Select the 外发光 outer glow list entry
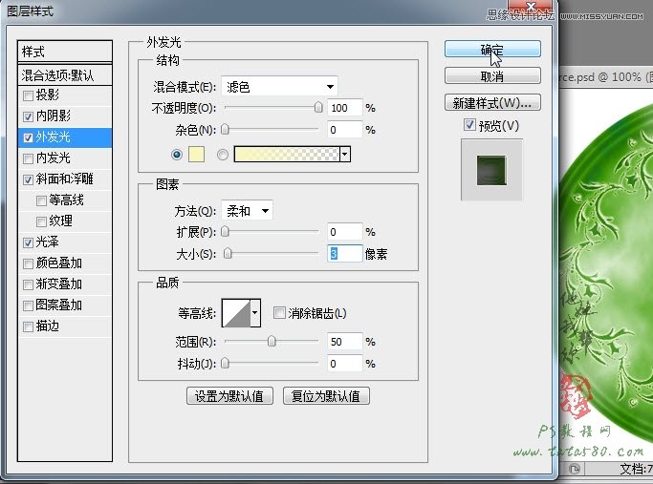Viewport: 653px width, 484px height. [65, 137]
